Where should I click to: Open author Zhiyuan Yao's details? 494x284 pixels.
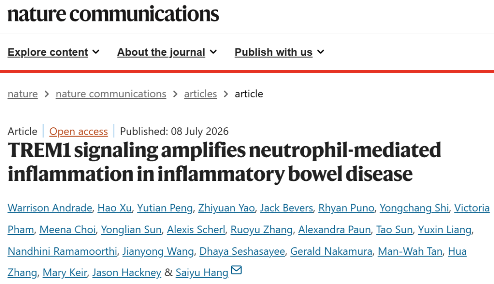[226, 208]
